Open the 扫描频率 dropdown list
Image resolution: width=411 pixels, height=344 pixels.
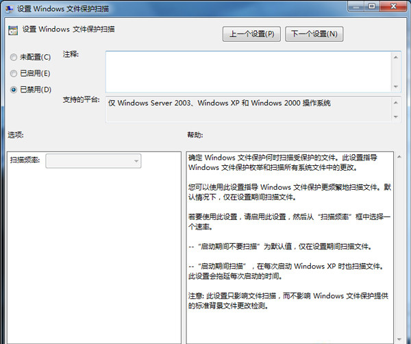pyautogui.click(x=93, y=160)
